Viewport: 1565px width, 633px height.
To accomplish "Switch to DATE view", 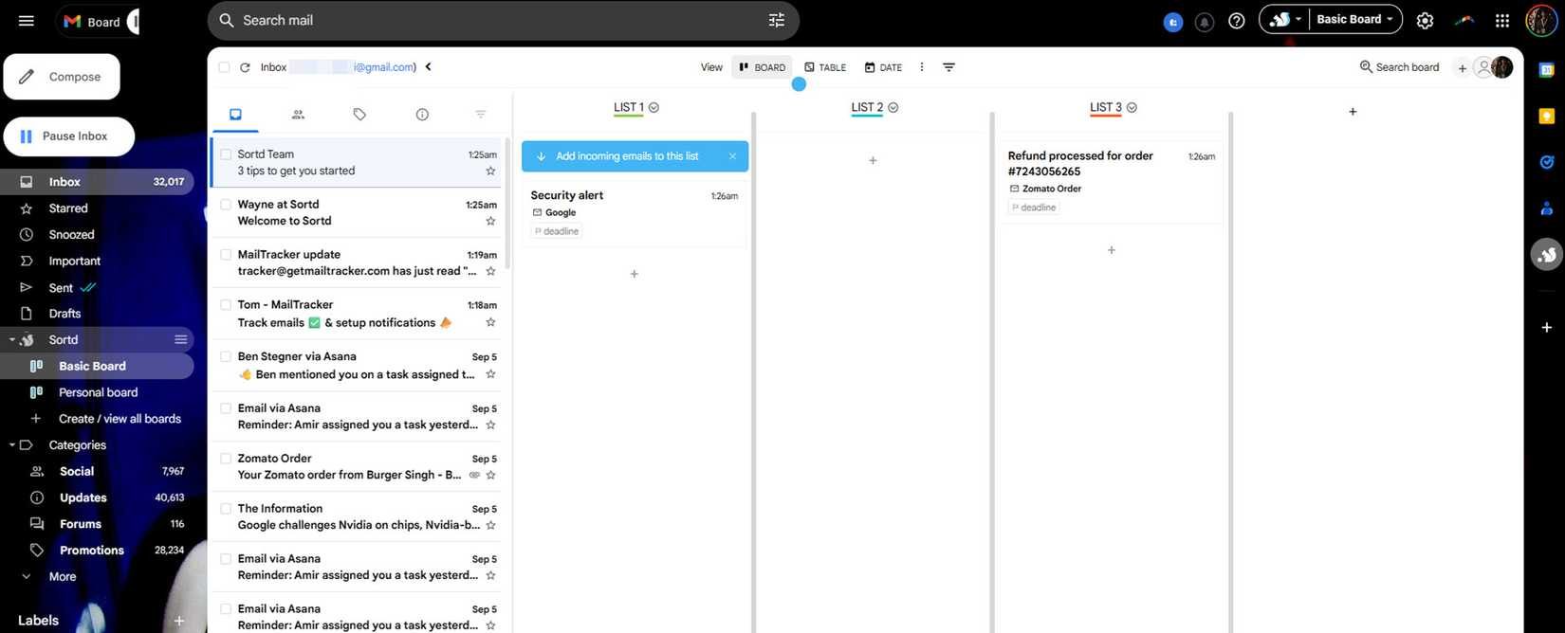I will (883, 67).
